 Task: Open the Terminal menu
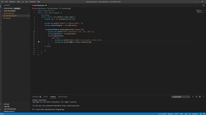[x=32, y=2]
